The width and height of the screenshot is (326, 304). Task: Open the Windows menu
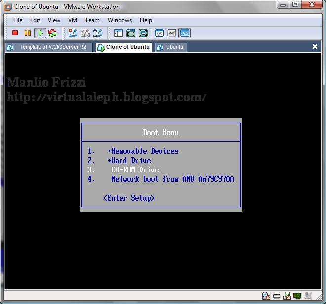coord(120,20)
